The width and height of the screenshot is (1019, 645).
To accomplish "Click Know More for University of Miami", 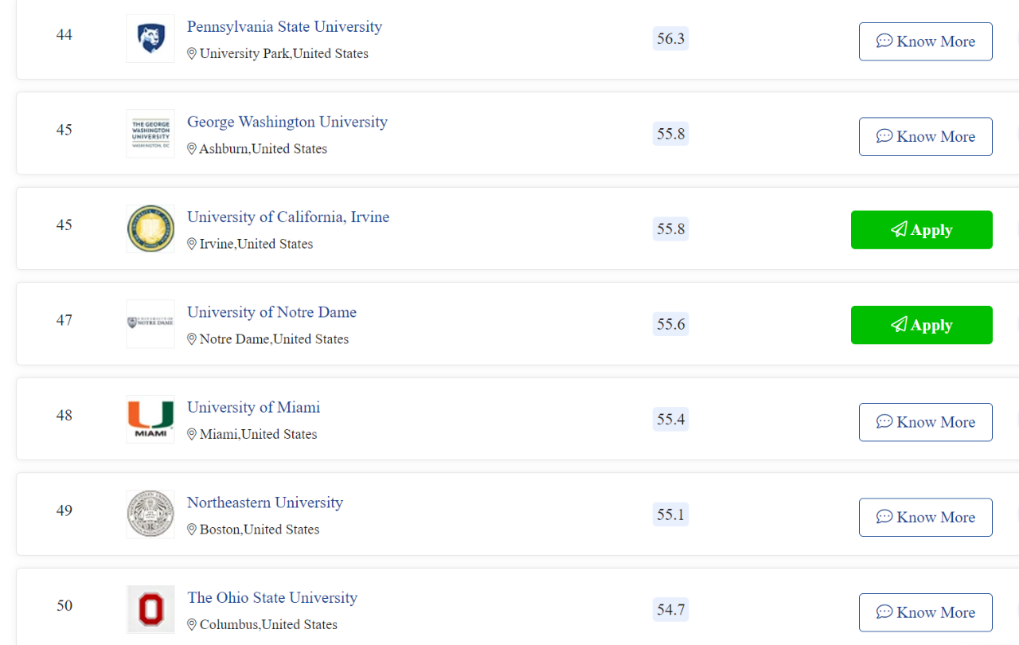I will (x=926, y=422).
